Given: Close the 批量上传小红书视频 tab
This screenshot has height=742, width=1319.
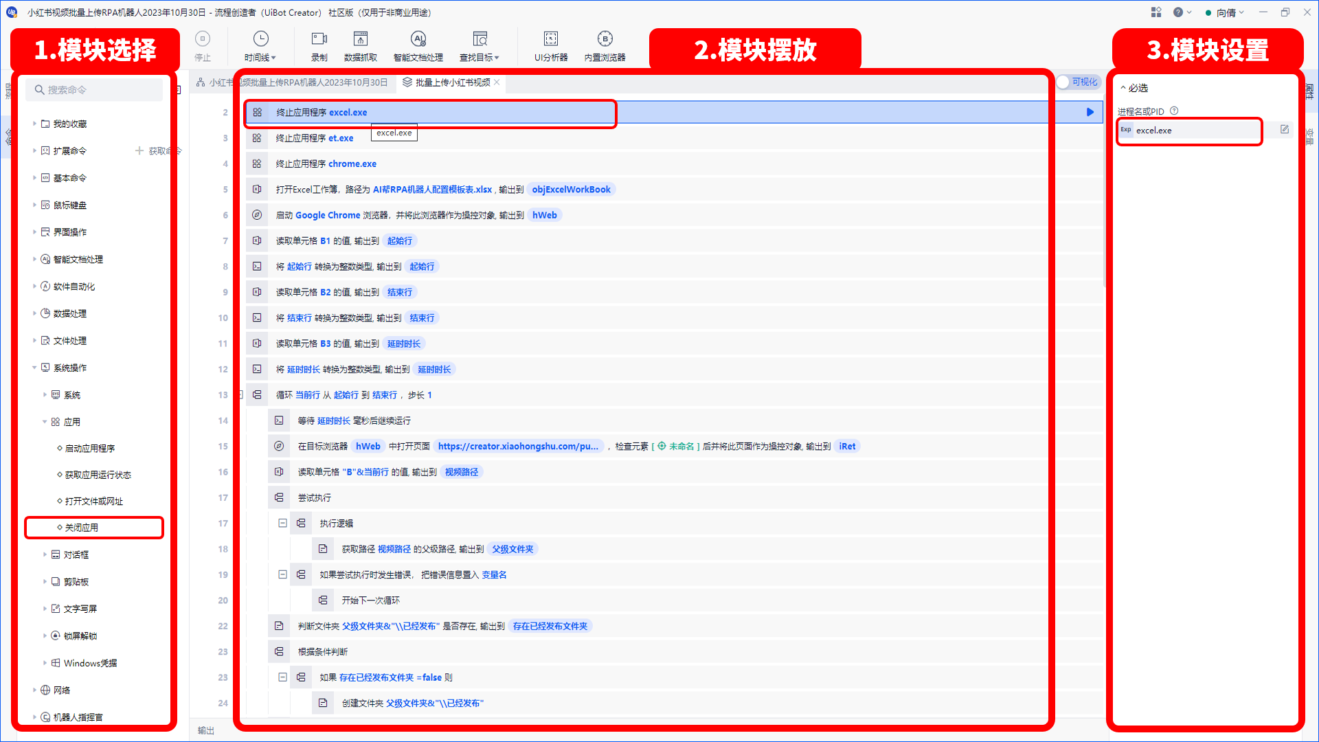Looking at the screenshot, I should (497, 82).
